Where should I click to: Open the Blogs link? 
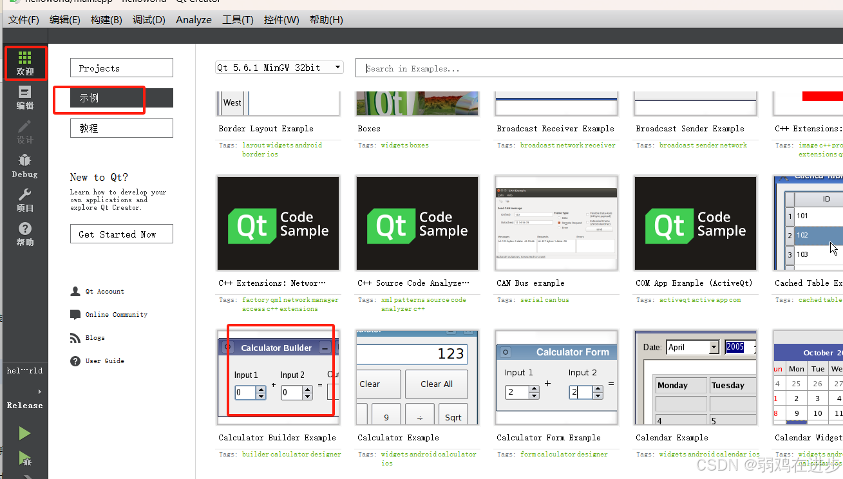(x=95, y=338)
